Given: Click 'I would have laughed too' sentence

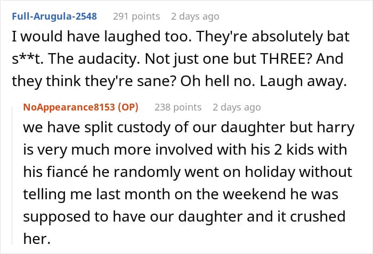Looking at the screenshot, I should (x=102, y=37).
